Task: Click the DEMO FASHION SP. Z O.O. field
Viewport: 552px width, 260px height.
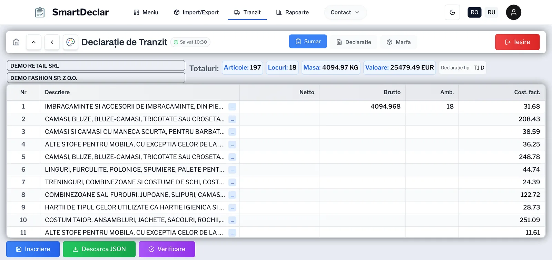Action: (x=96, y=78)
